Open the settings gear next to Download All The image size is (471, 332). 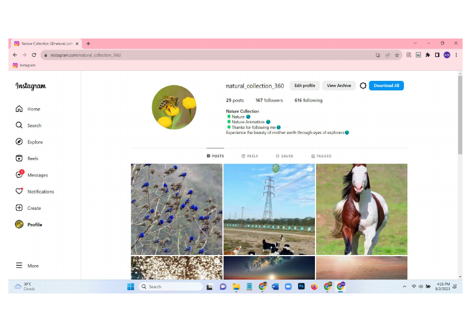coord(363,85)
